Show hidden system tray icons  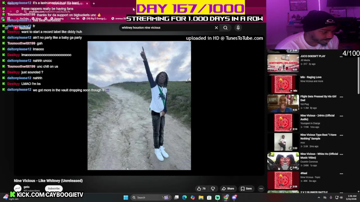click(x=319, y=198)
